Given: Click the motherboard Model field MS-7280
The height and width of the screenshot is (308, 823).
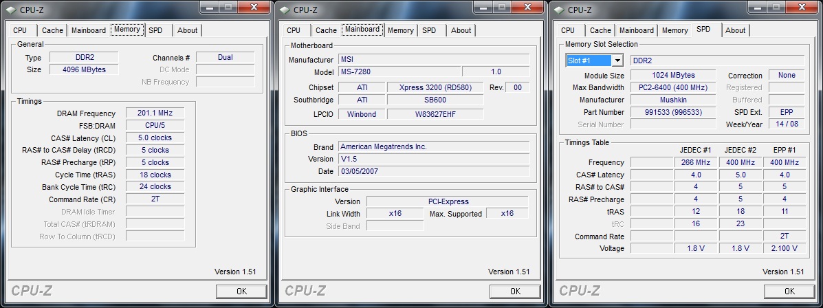Looking at the screenshot, I should (399, 72).
